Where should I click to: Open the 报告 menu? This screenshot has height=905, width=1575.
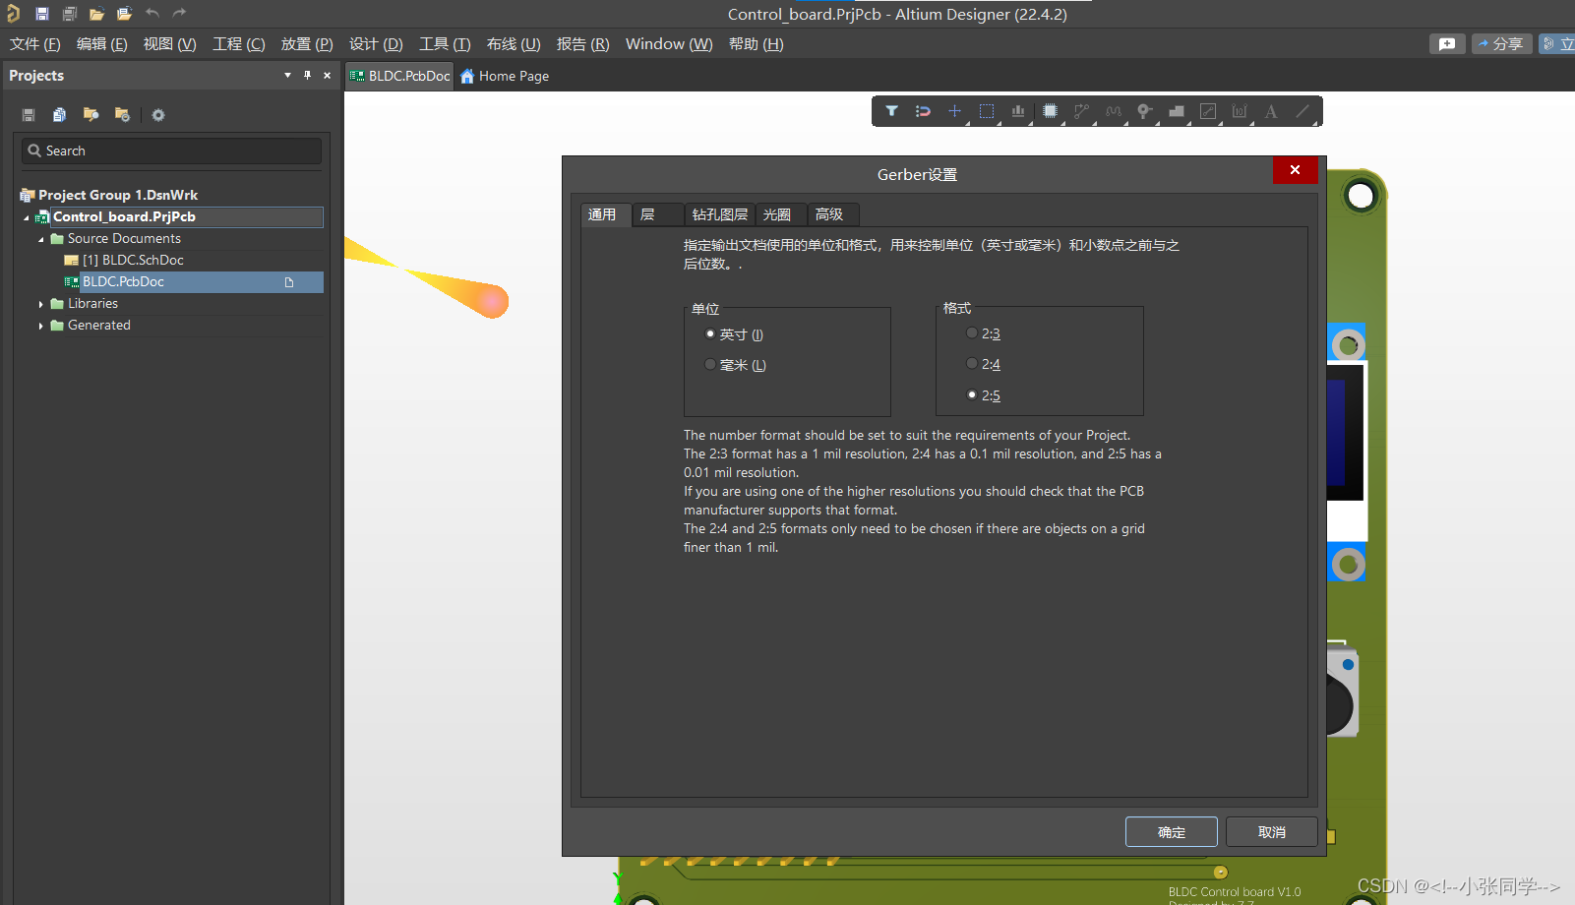[x=582, y=43]
